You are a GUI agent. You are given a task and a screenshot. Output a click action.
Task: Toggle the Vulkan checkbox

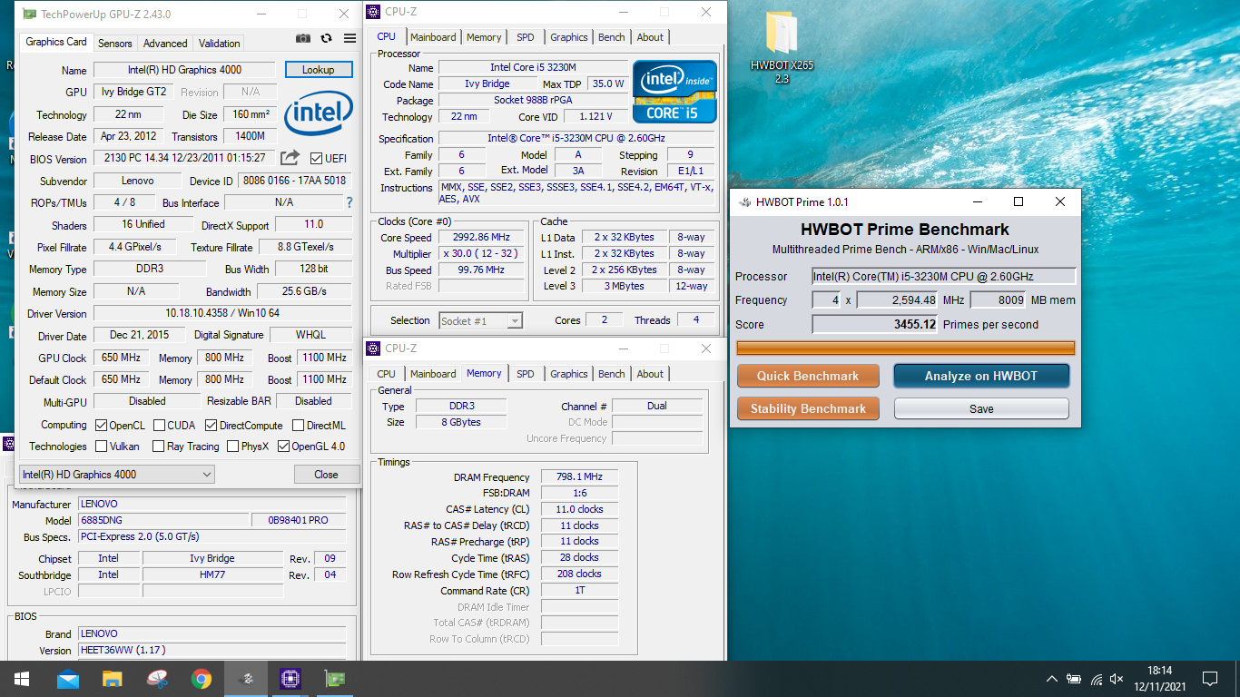[x=101, y=446]
